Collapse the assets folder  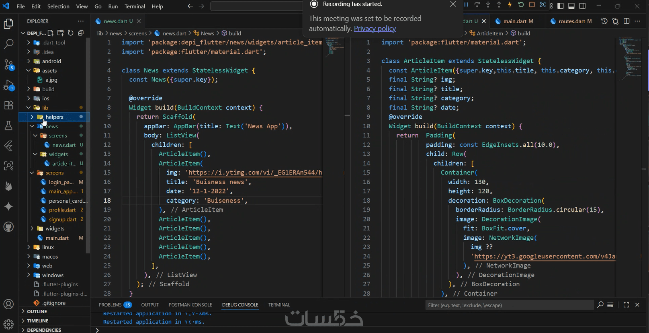coord(49,70)
